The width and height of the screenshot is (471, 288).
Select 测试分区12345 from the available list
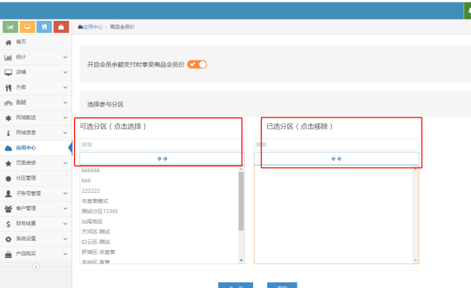pyautogui.click(x=100, y=211)
